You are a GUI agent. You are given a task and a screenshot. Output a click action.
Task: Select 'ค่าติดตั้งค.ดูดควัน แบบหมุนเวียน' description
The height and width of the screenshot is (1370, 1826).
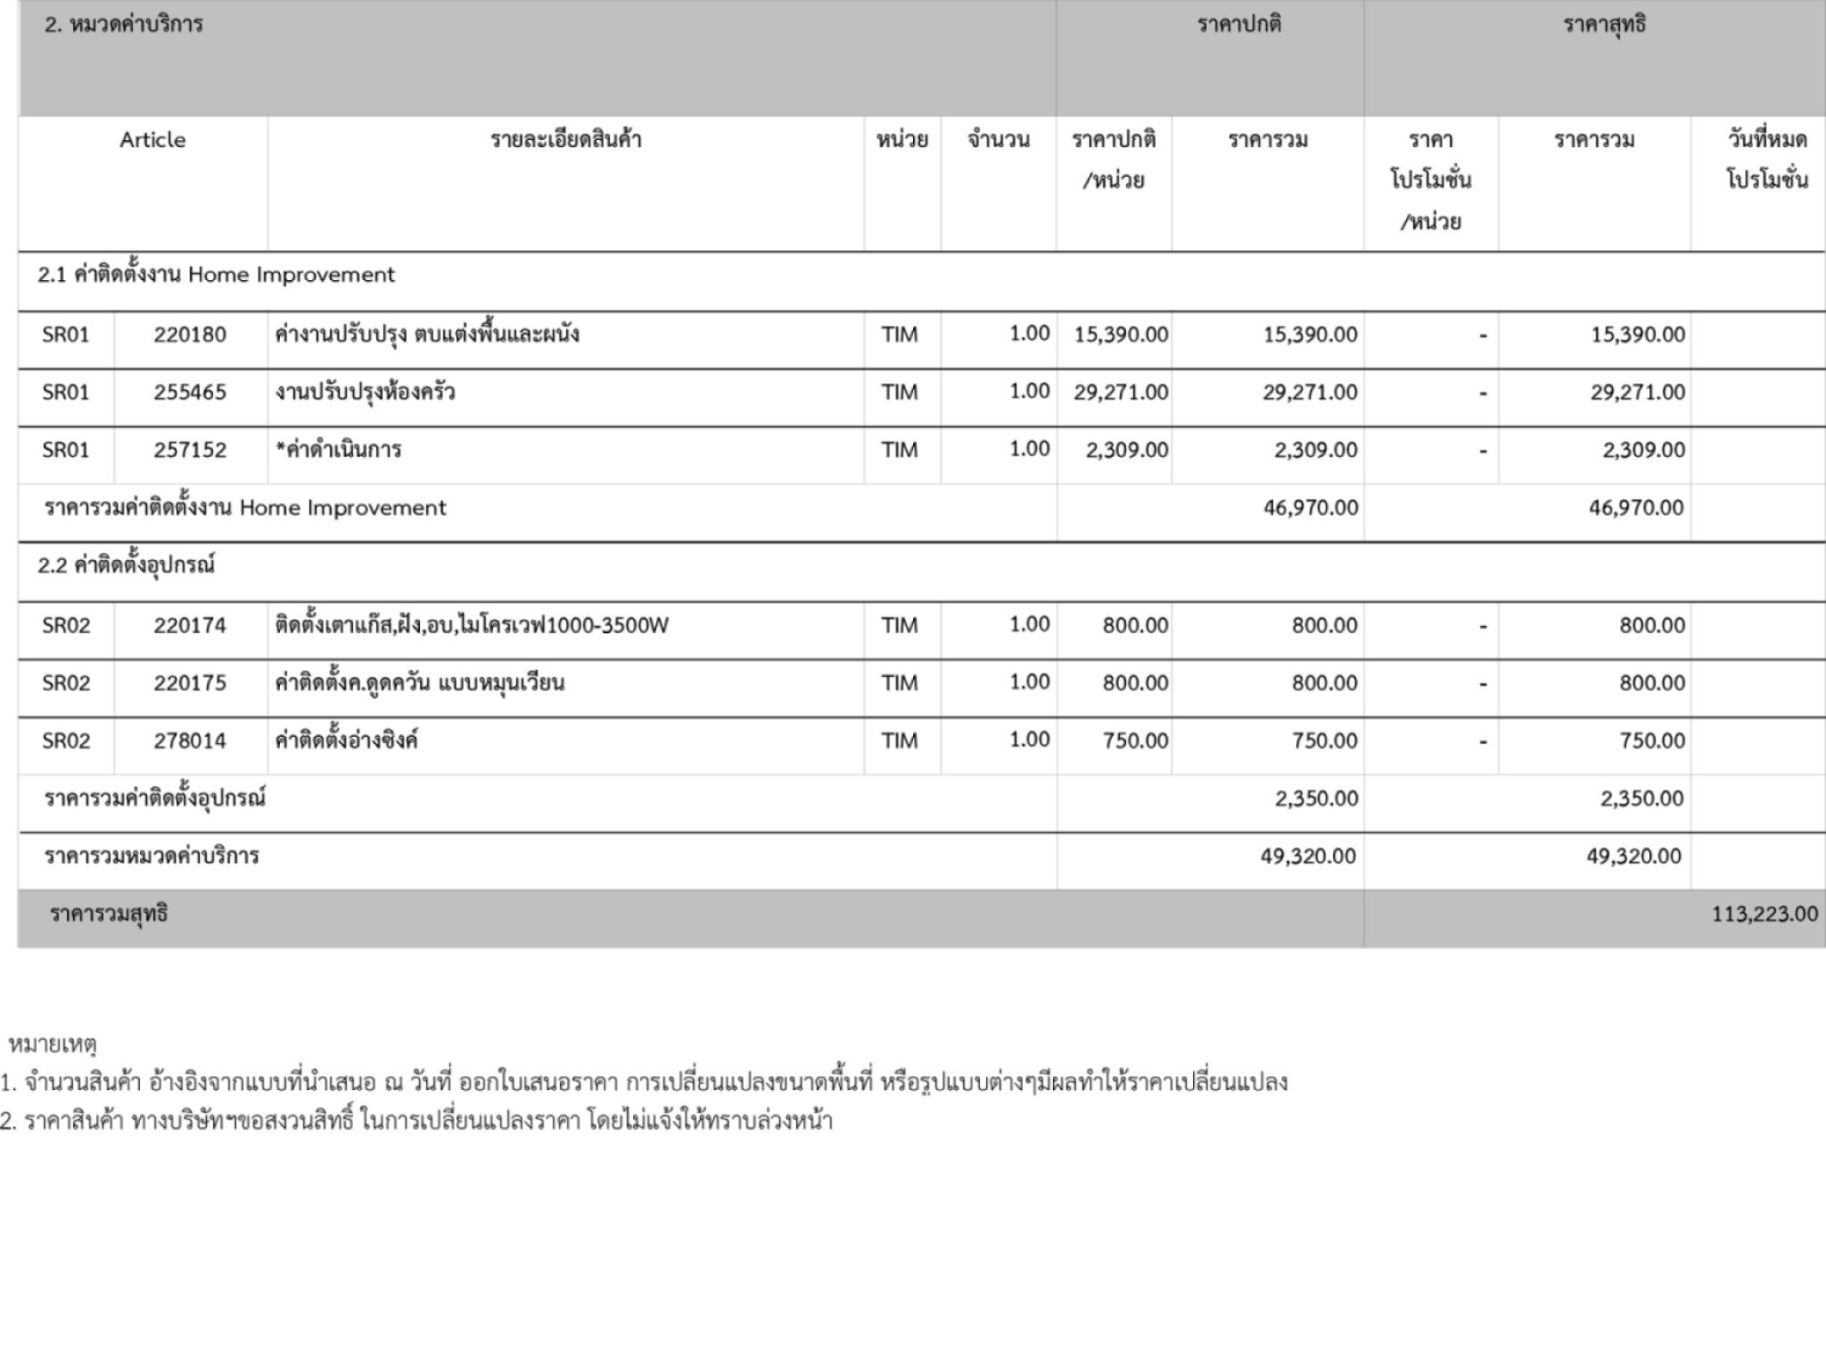(x=419, y=682)
